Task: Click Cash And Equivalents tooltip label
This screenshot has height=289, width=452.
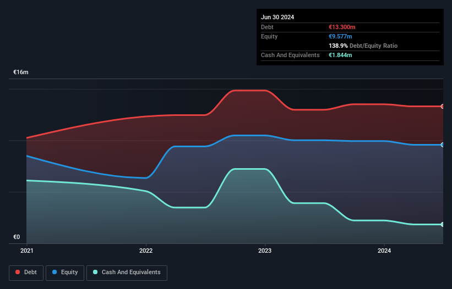Action: click(x=290, y=55)
